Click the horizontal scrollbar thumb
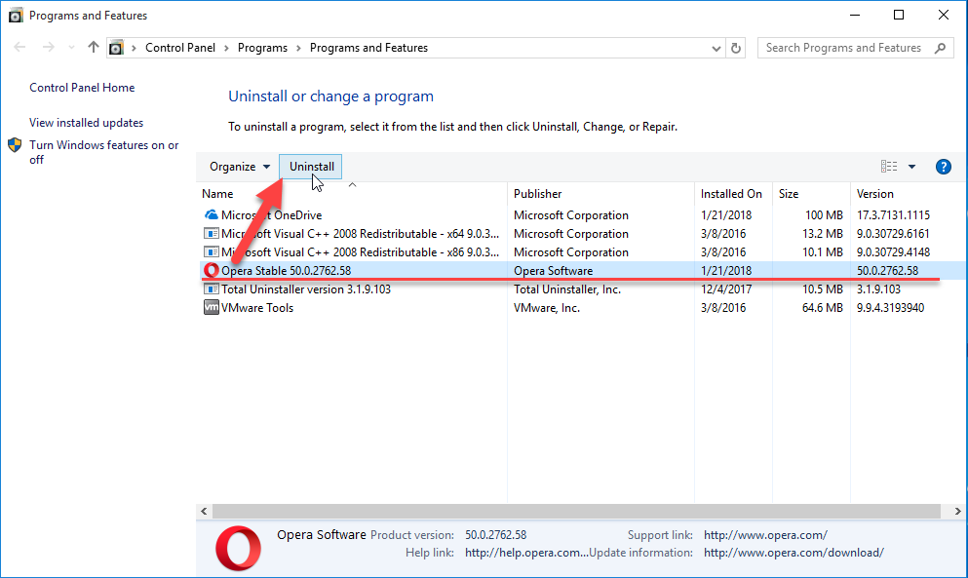This screenshot has width=968, height=578. click(x=576, y=512)
